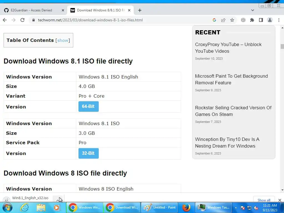Click the muted volume tray icon
This screenshot has width=284, height=213.
256,208
